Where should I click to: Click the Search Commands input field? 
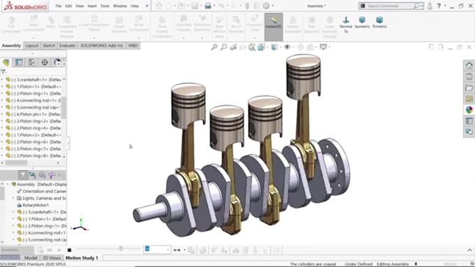[390, 6]
